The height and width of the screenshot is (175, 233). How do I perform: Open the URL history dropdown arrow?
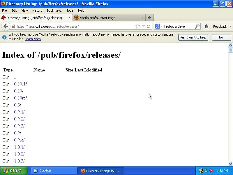(x=143, y=27)
